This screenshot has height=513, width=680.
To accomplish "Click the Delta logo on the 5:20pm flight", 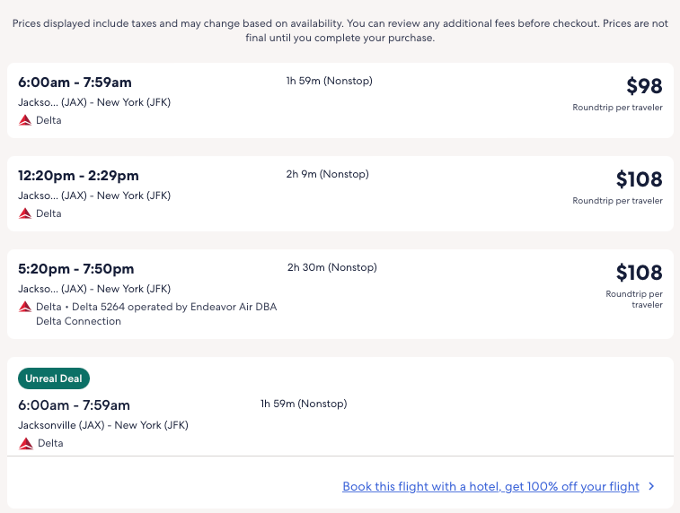I will coord(25,307).
